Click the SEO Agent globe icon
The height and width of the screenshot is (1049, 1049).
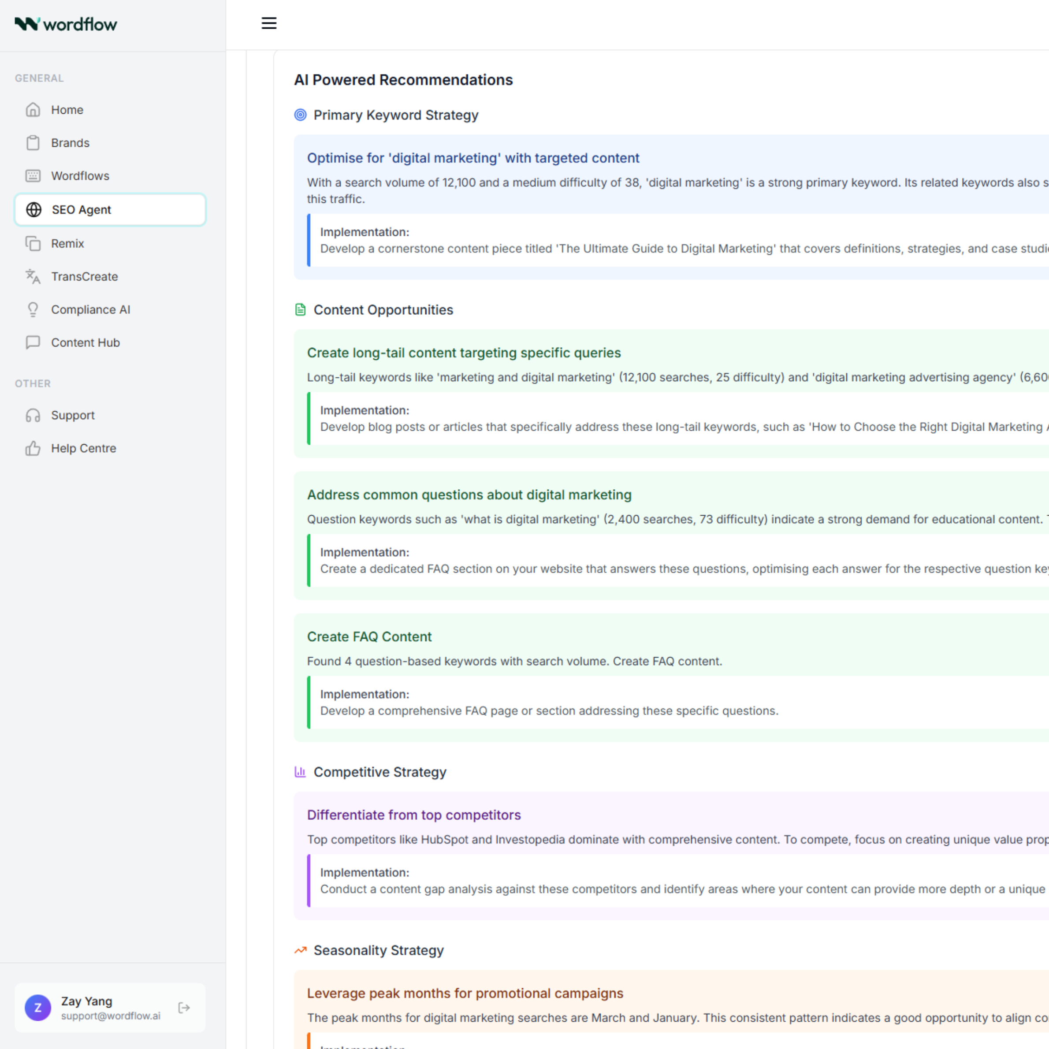33,210
